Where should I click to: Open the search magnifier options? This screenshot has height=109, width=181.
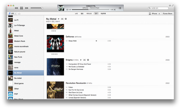(x=150, y=8)
